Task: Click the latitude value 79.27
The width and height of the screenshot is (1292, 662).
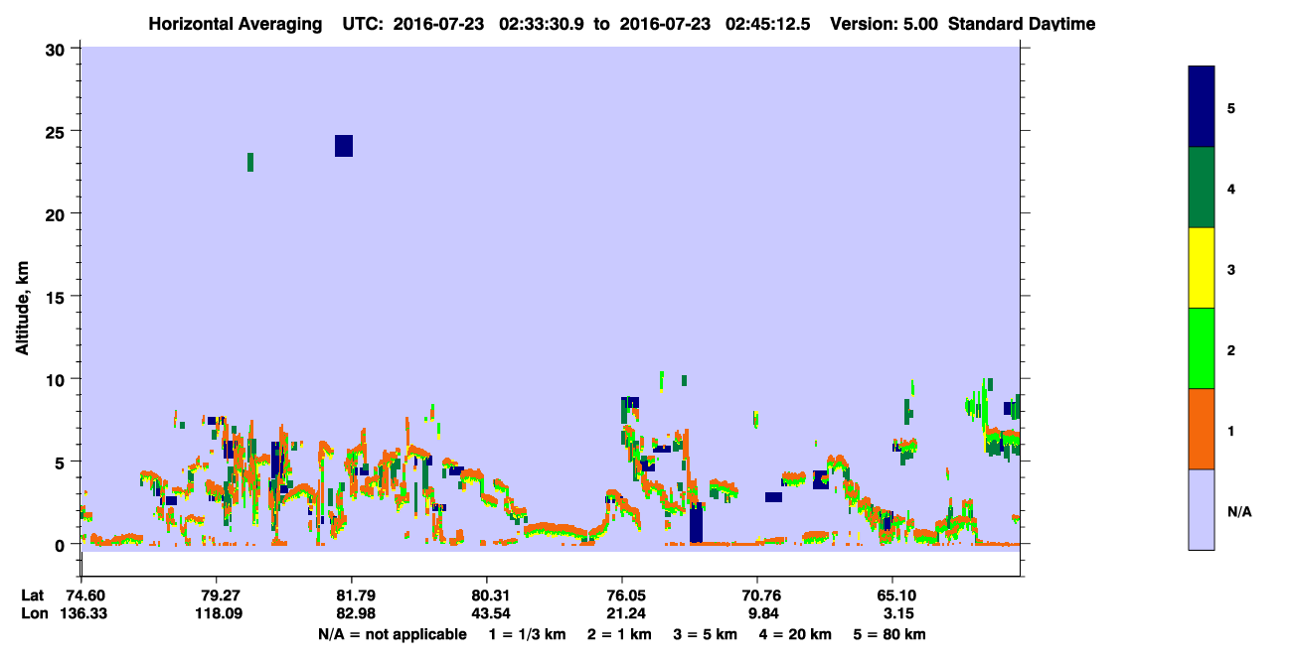Action: 217,596
